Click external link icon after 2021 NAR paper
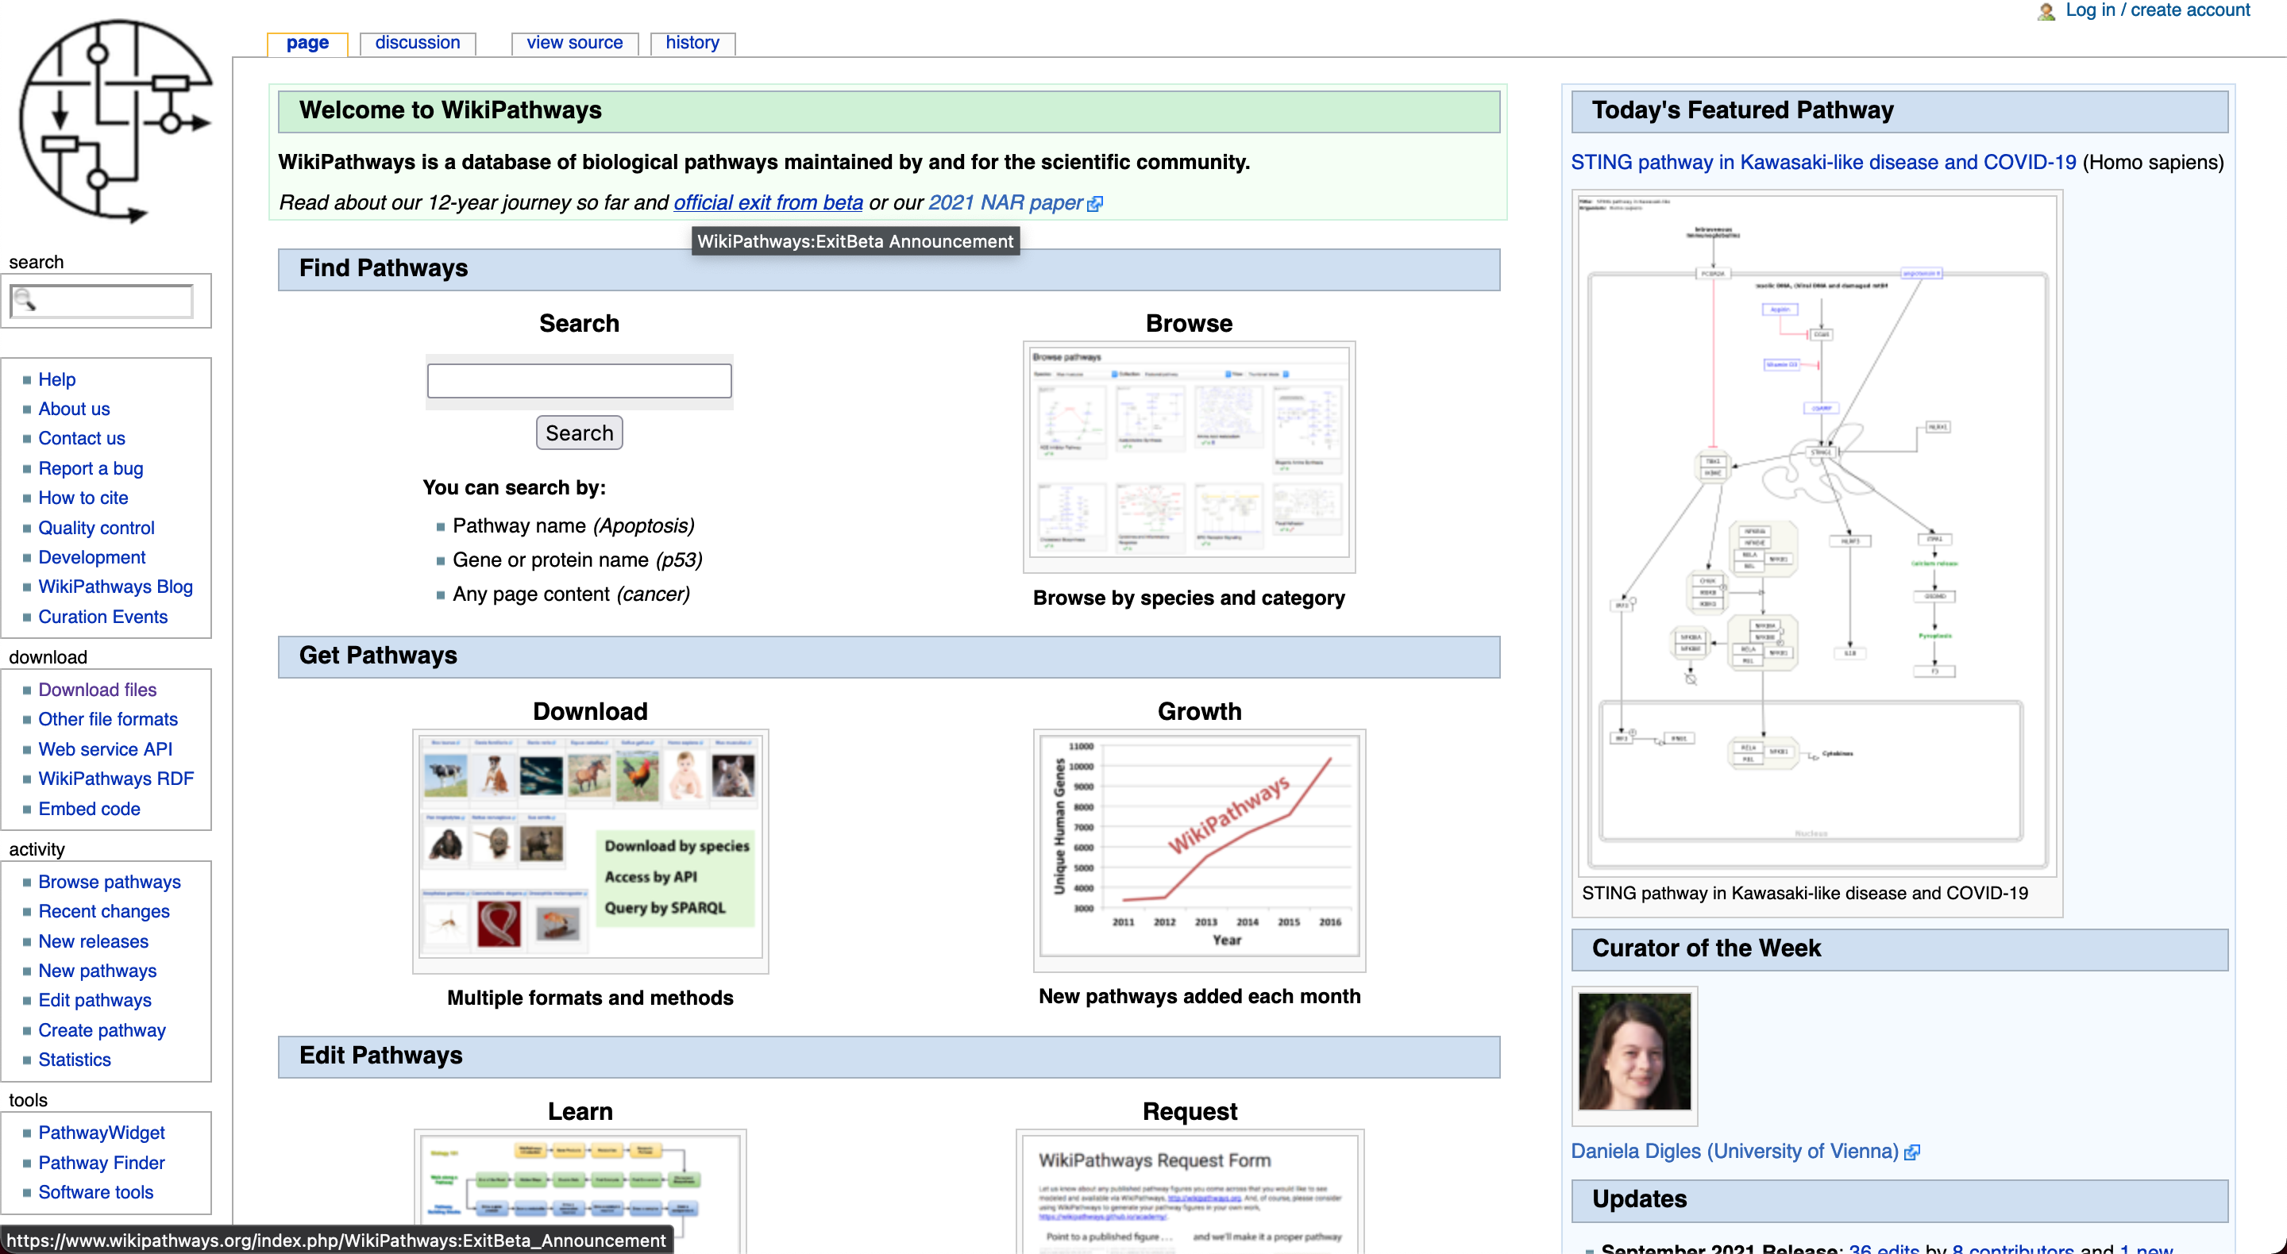This screenshot has height=1254, width=2287. point(1096,204)
